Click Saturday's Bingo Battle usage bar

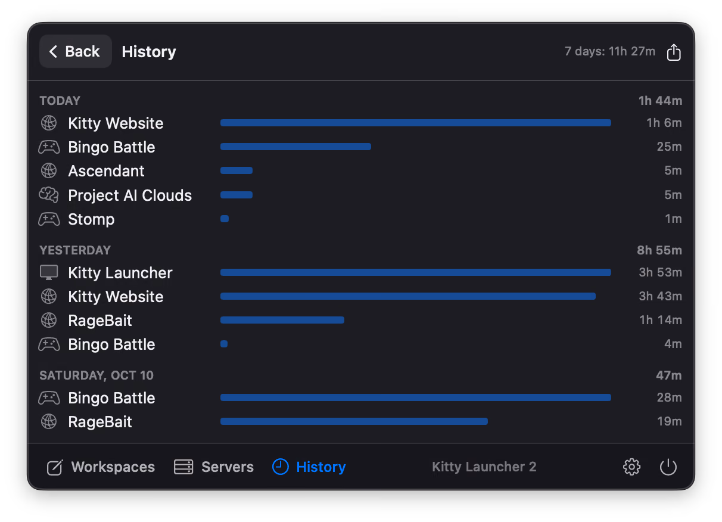416,397
